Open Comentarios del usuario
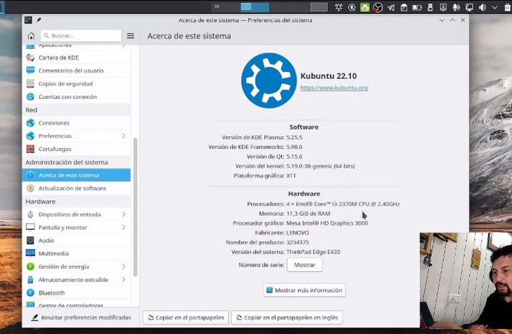The width and height of the screenshot is (512, 334). 76,71
